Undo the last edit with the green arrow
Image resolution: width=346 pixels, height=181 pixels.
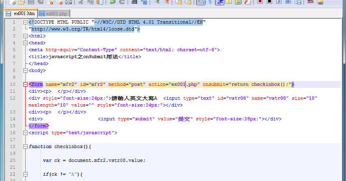click(x=112, y=2)
